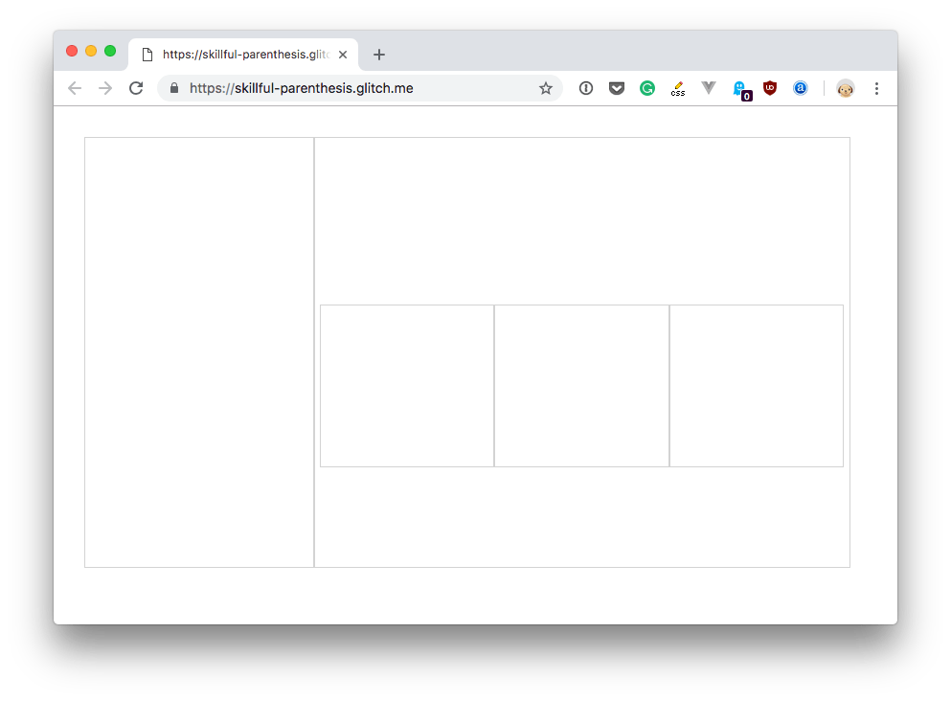View site security lock information
Screen dimensions: 951x701
(174, 88)
